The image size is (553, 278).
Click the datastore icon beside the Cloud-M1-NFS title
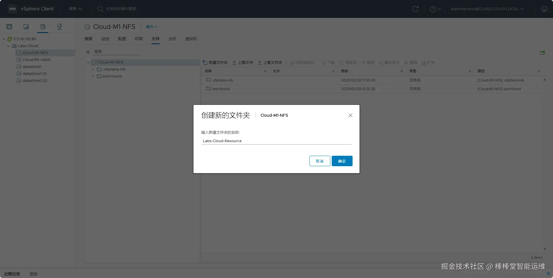coord(87,27)
